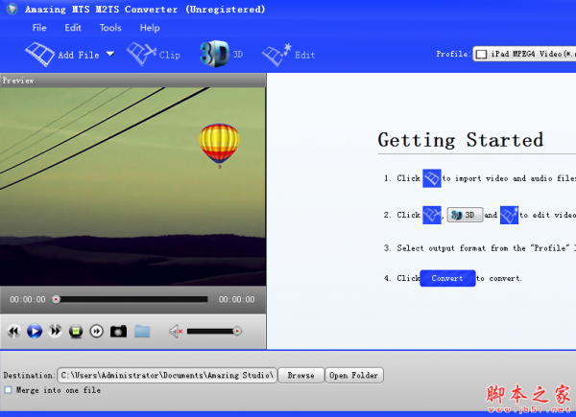
Task: Open the Help menu
Action: pyautogui.click(x=150, y=28)
